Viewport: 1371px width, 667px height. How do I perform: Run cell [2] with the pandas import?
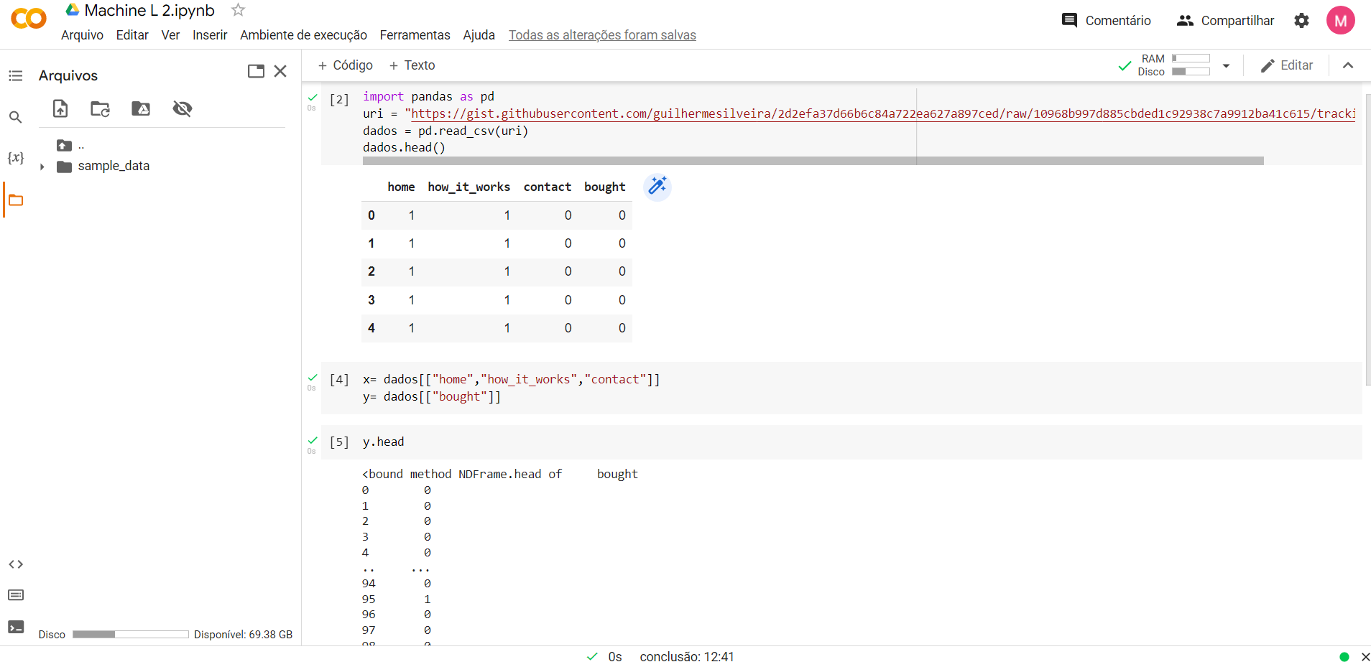pos(339,99)
